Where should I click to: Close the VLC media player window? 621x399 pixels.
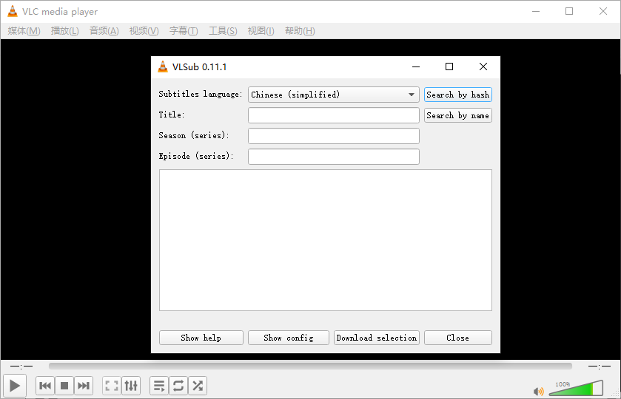tap(603, 12)
